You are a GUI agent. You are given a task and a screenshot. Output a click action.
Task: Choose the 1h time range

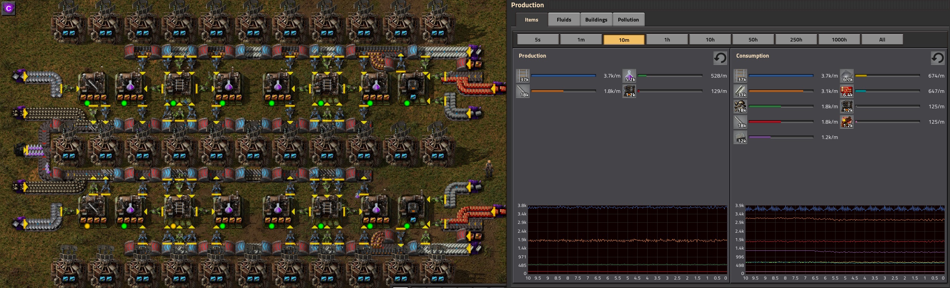667,40
